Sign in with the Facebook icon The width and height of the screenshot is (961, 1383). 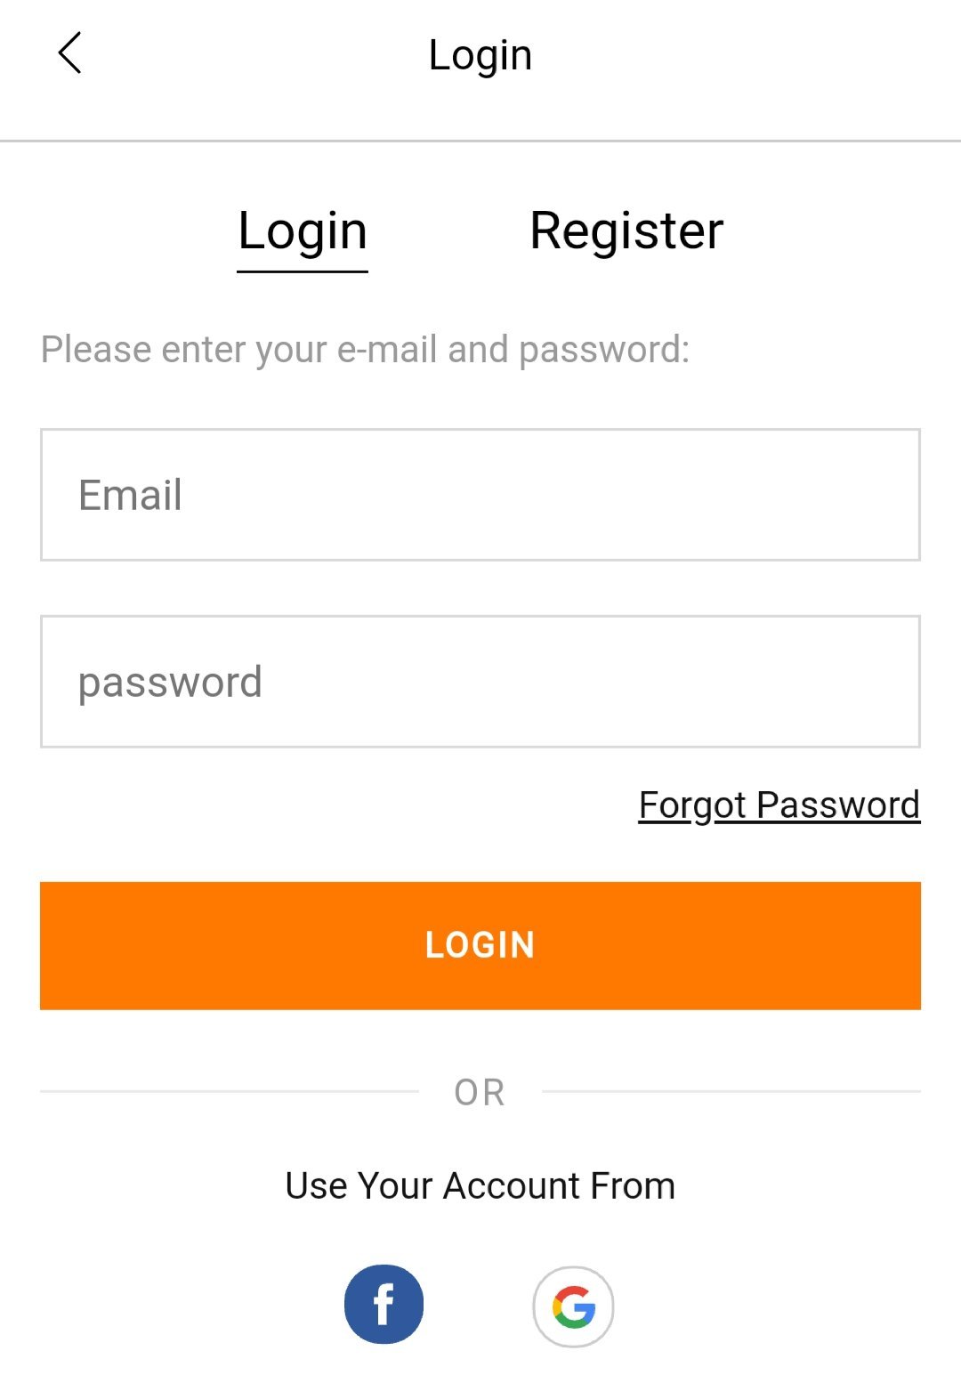coord(384,1304)
